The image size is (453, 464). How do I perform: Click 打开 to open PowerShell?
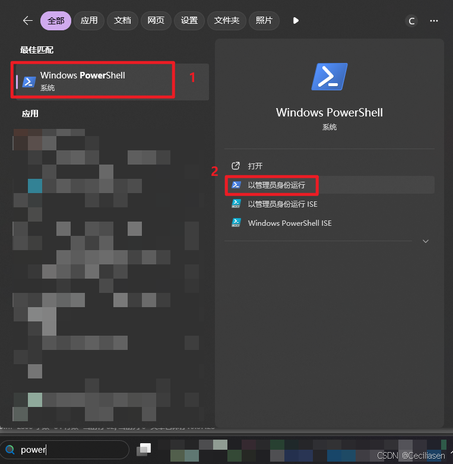330,166
